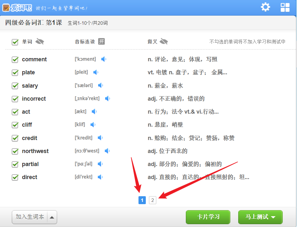Click the 加入生词本 button
297x227 pixels.
30,217
